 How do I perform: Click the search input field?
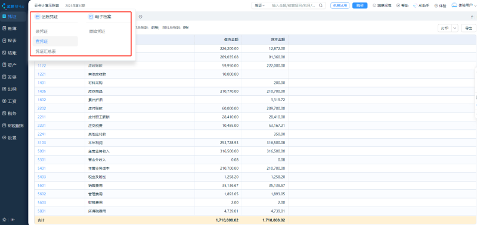pyautogui.click(x=294, y=5)
